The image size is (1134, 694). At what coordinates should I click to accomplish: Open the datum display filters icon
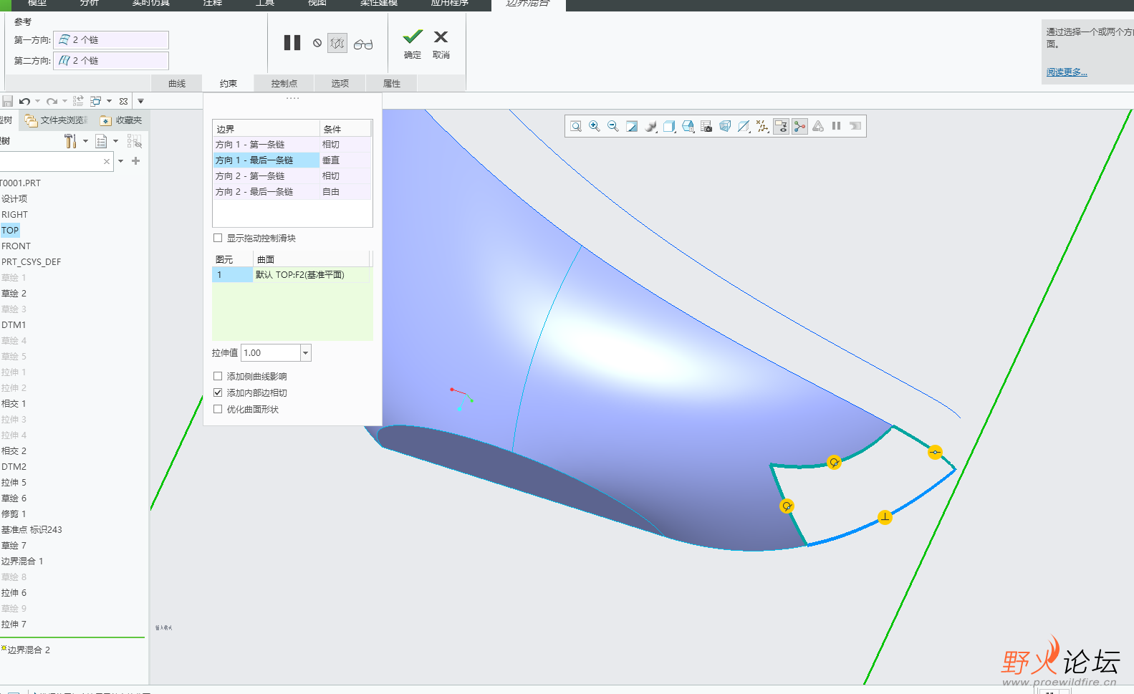[762, 126]
